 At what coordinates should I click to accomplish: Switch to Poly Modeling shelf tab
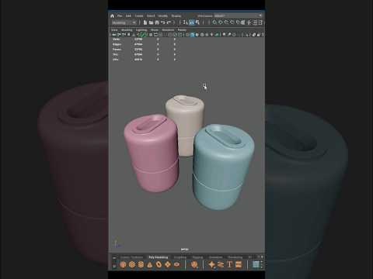click(x=159, y=257)
